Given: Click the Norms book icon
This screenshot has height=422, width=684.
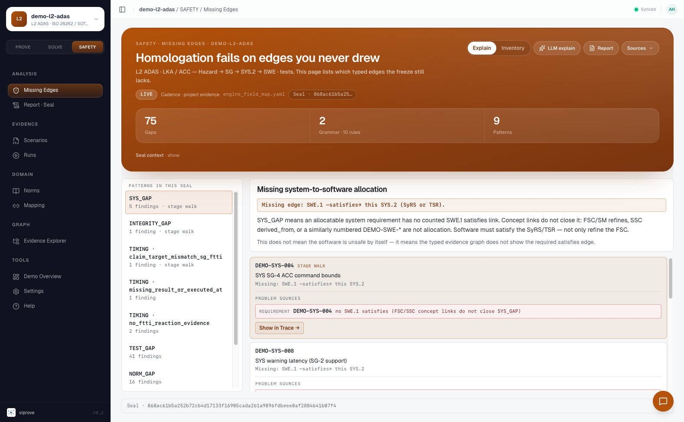Looking at the screenshot, I should 16,191.
